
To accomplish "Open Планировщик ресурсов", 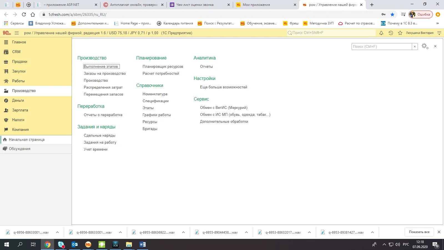I will pos(163,67).
